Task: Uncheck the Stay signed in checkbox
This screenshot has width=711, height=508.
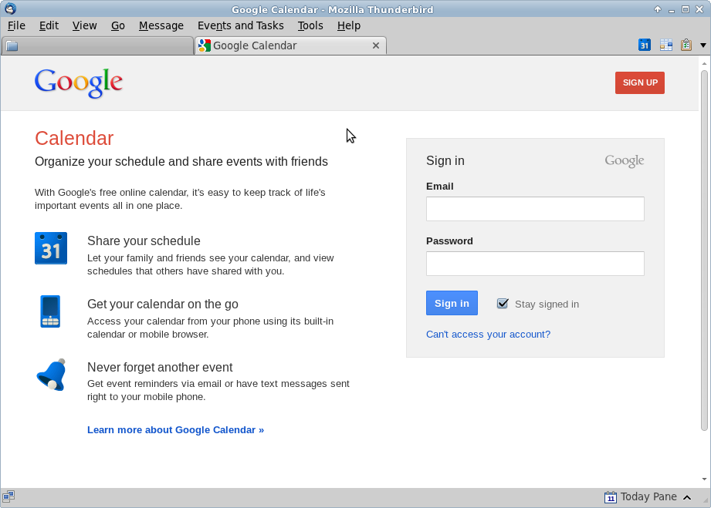Action: pos(503,304)
